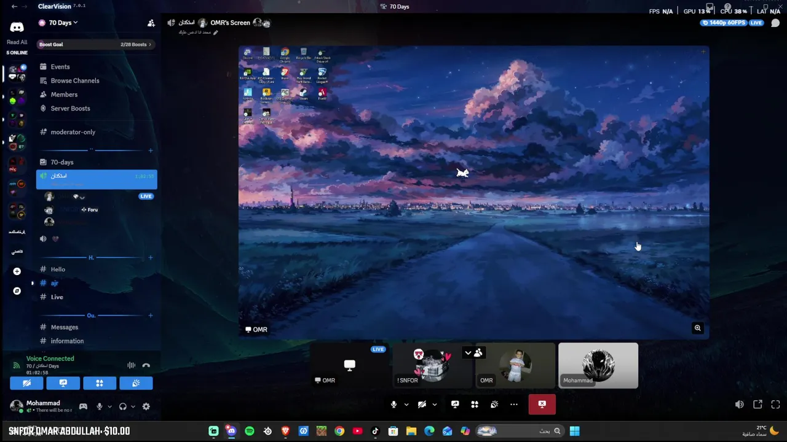This screenshot has height=442, width=787.
Task: Open Discord home via the logo icon
Action: coord(17,27)
